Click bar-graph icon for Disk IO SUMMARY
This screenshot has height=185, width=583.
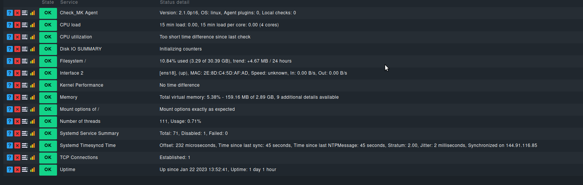(32, 49)
